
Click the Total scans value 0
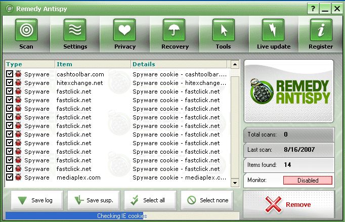tap(286, 135)
